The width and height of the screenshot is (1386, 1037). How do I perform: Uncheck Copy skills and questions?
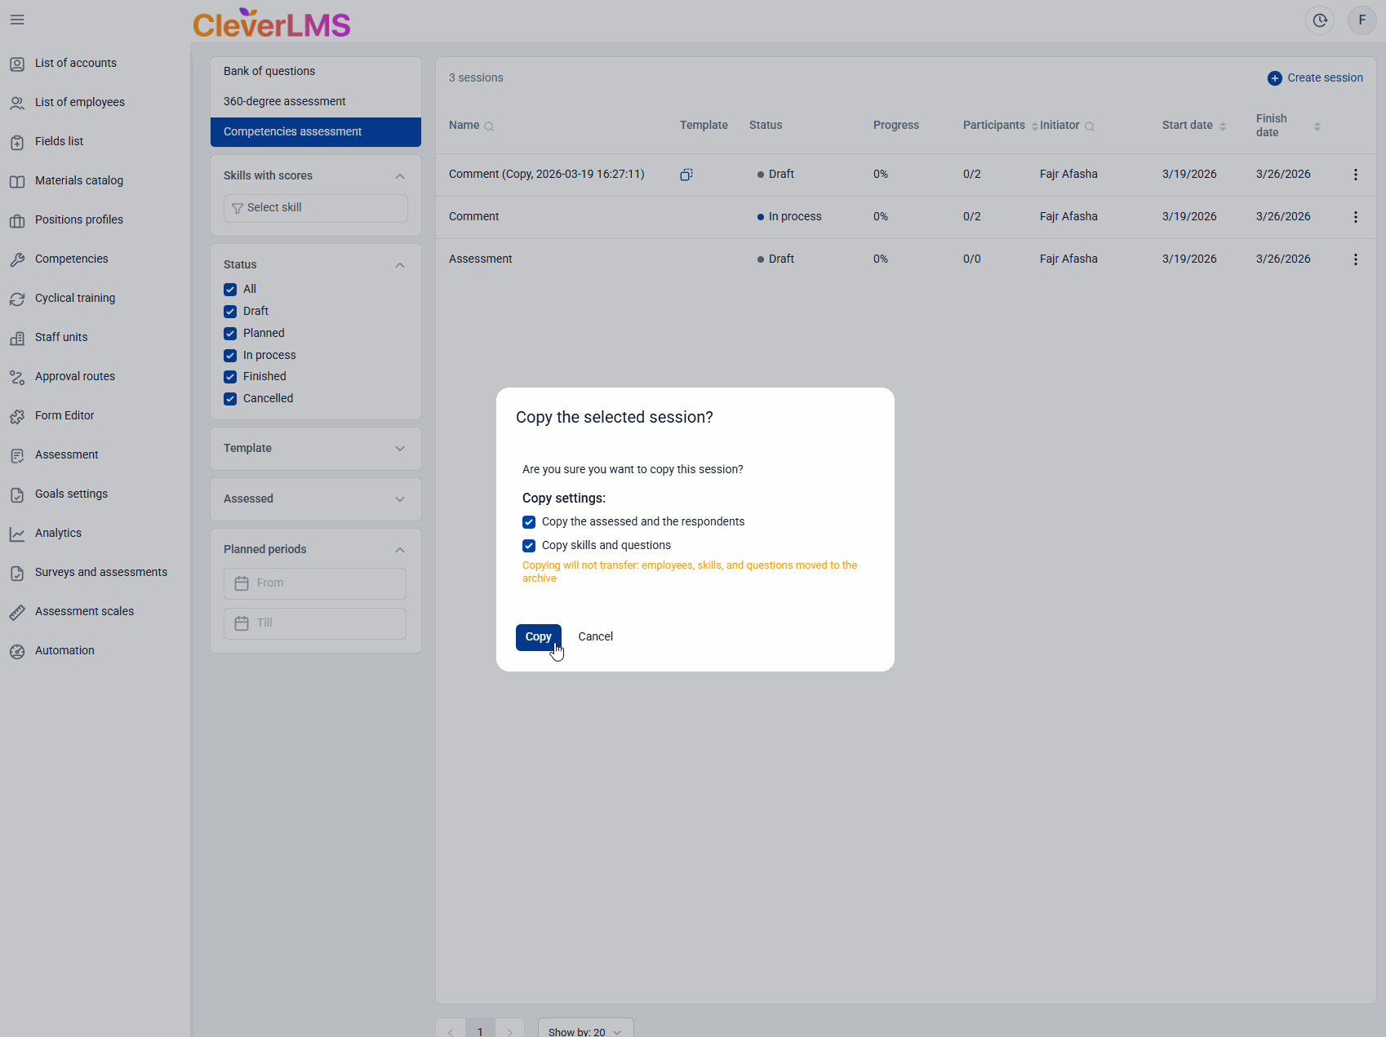(529, 546)
